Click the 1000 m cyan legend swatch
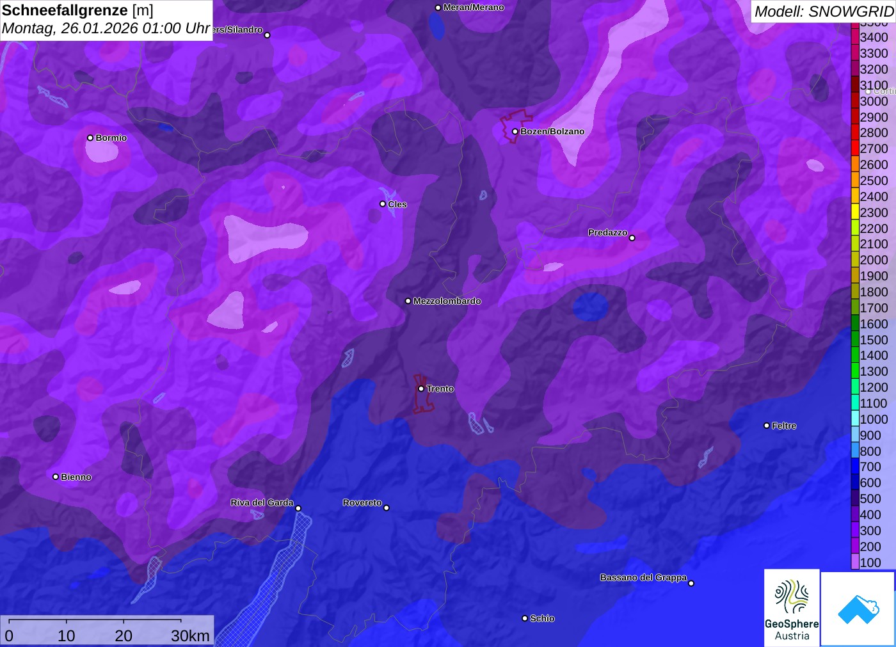896x647 pixels. pyautogui.click(x=855, y=419)
